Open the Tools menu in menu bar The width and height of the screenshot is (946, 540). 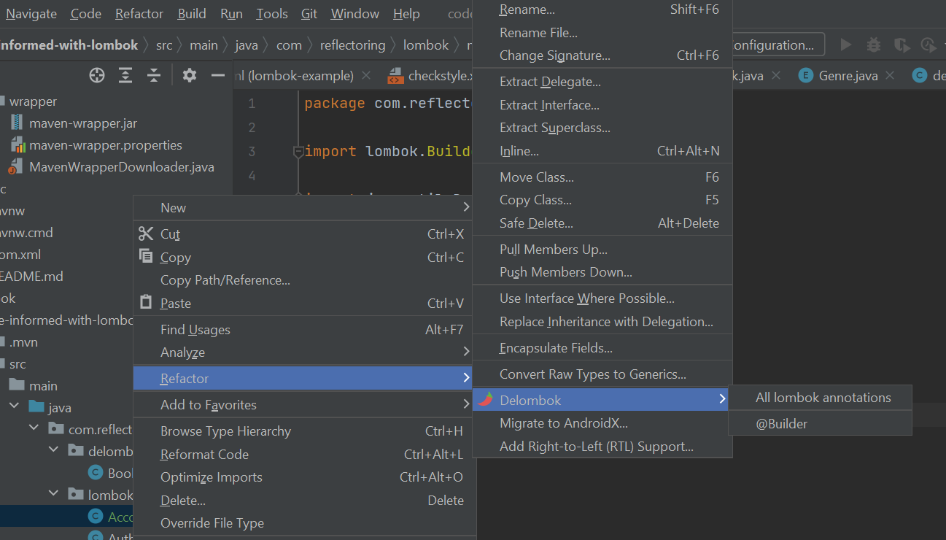(272, 14)
